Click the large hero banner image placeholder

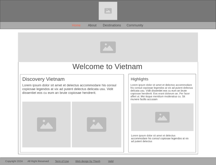coord(108,47)
